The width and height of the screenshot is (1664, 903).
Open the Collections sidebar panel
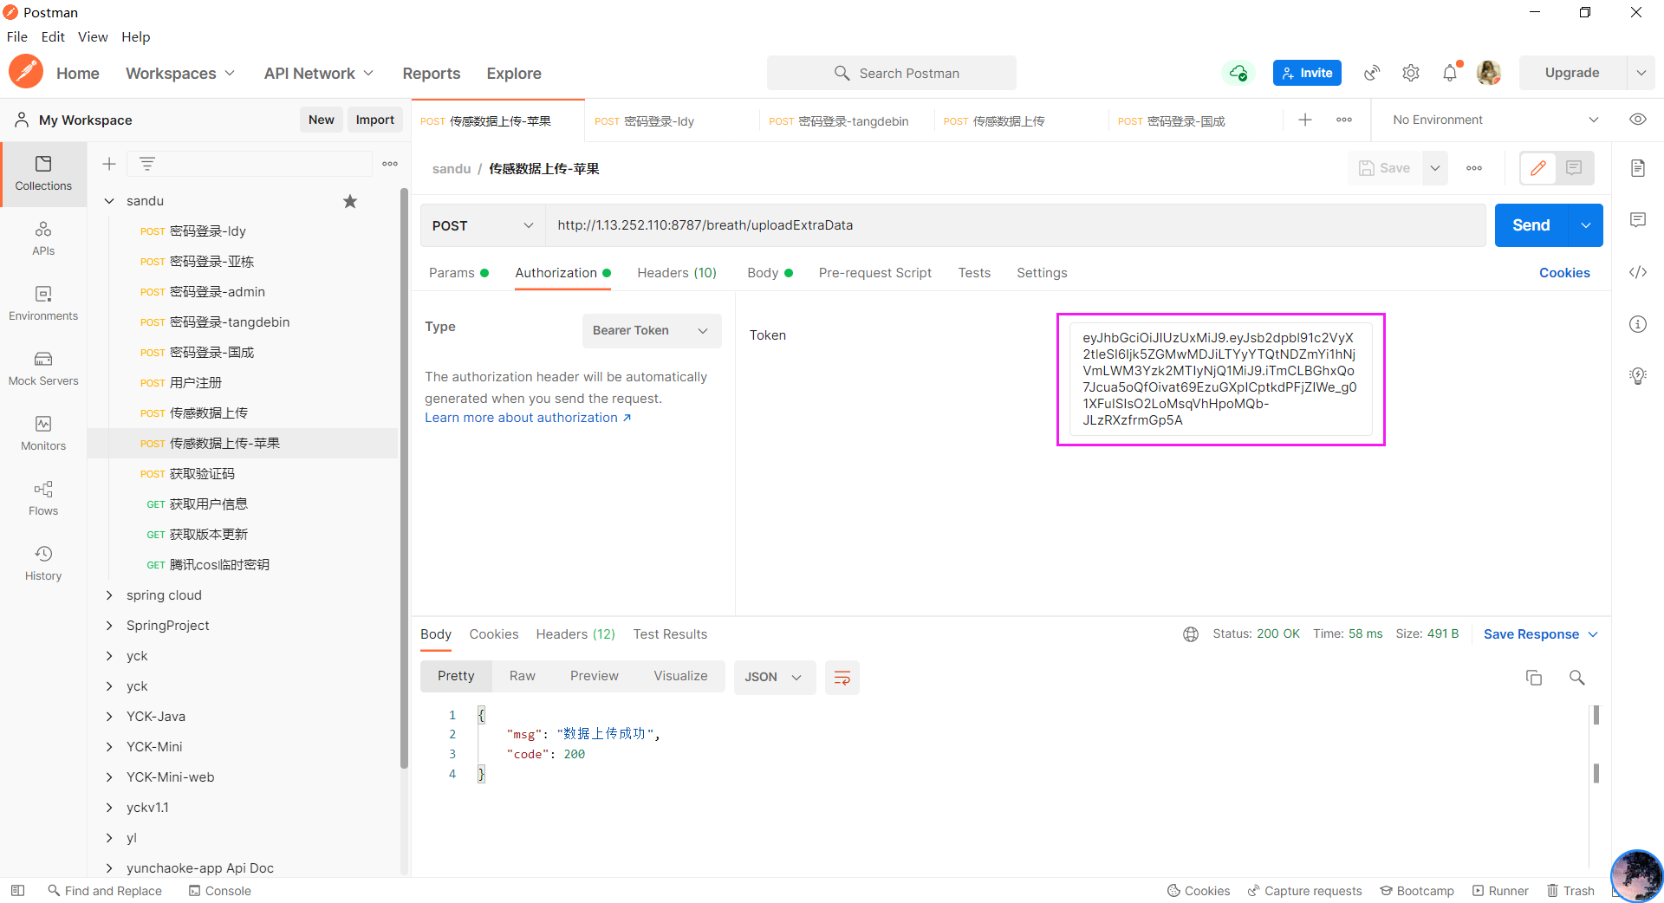[x=43, y=173]
